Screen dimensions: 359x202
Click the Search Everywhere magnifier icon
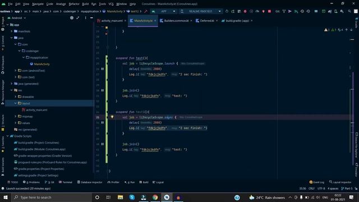point(349,11)
